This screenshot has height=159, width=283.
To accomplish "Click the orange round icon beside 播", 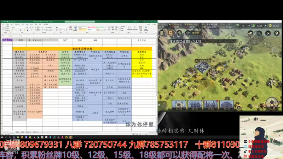I will click(x=171, y=33).
